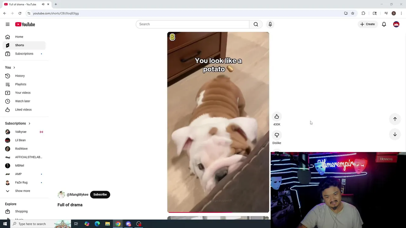Like the short with thumbs-up icon
Image resolution: width=406 pixels, height=228 pixels.
point(277,117)
